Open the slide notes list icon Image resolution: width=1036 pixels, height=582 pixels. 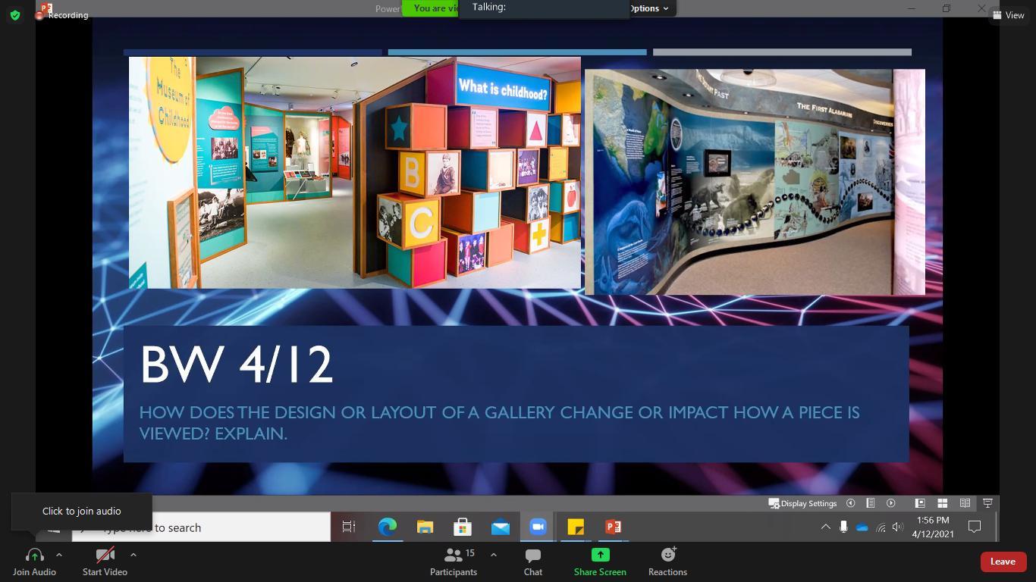(871, 503)
